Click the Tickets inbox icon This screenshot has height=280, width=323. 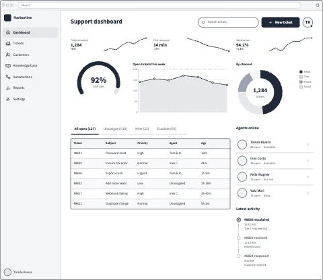coord(8,43)
